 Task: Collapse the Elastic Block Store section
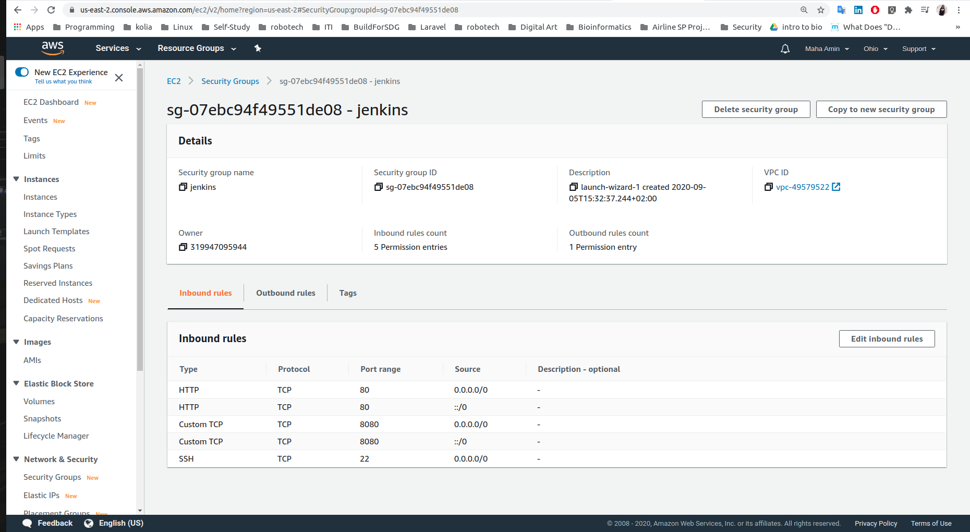[16, 383]
